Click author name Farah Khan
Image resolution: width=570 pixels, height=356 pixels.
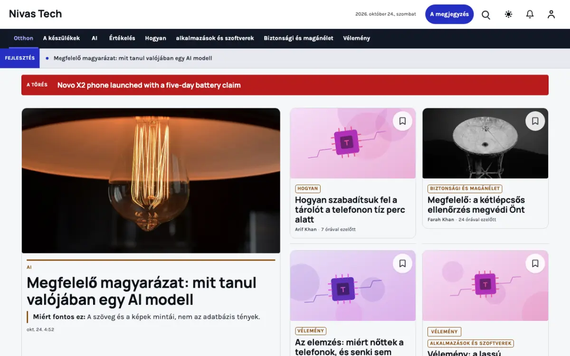point(441,220)
